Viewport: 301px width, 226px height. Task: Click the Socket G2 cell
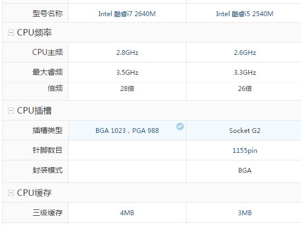coord(245,131)
